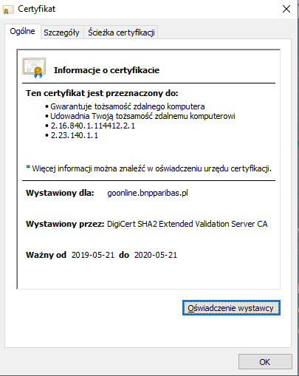
Task: Click the start validity date 2019-05-21
Action: [93, 255]
